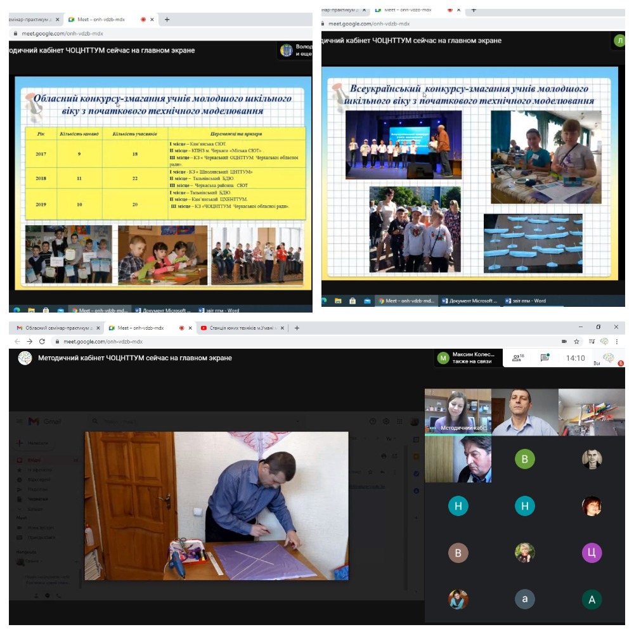Open a new tab next to YouTube tab
This screenshot has height=634, width=634.
[297, 328]
